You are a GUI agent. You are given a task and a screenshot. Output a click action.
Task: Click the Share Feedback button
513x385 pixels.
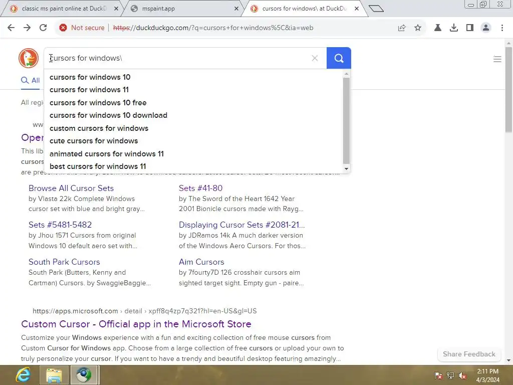[469, 354]
